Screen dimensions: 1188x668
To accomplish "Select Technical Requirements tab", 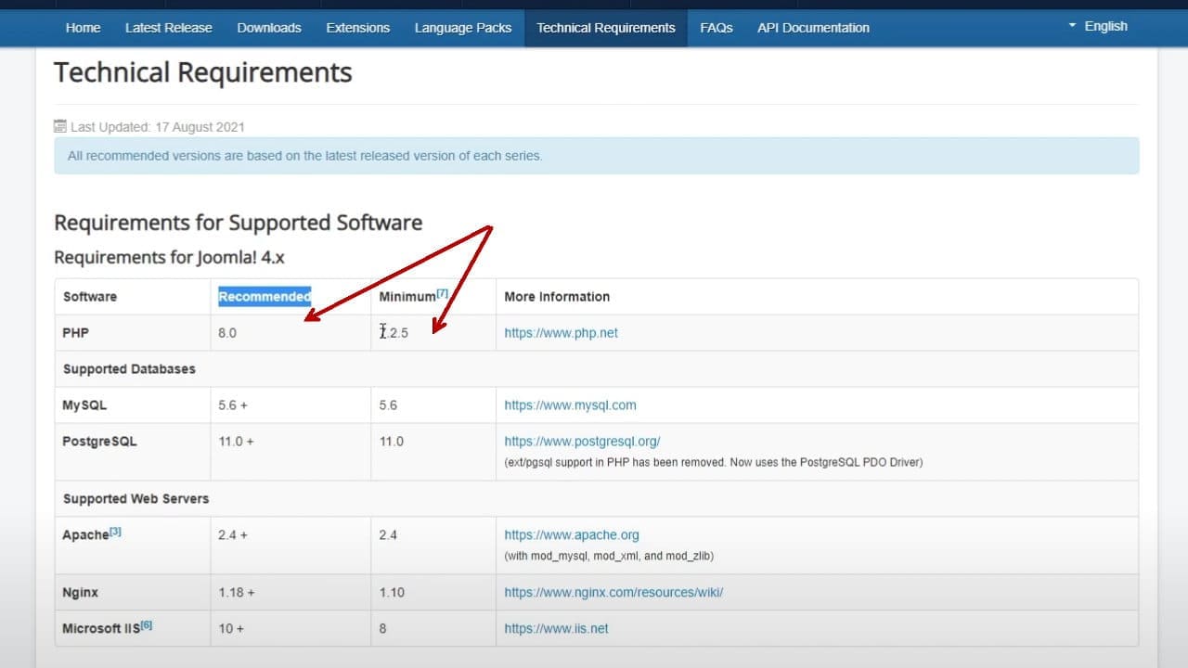I will [606, 28].
